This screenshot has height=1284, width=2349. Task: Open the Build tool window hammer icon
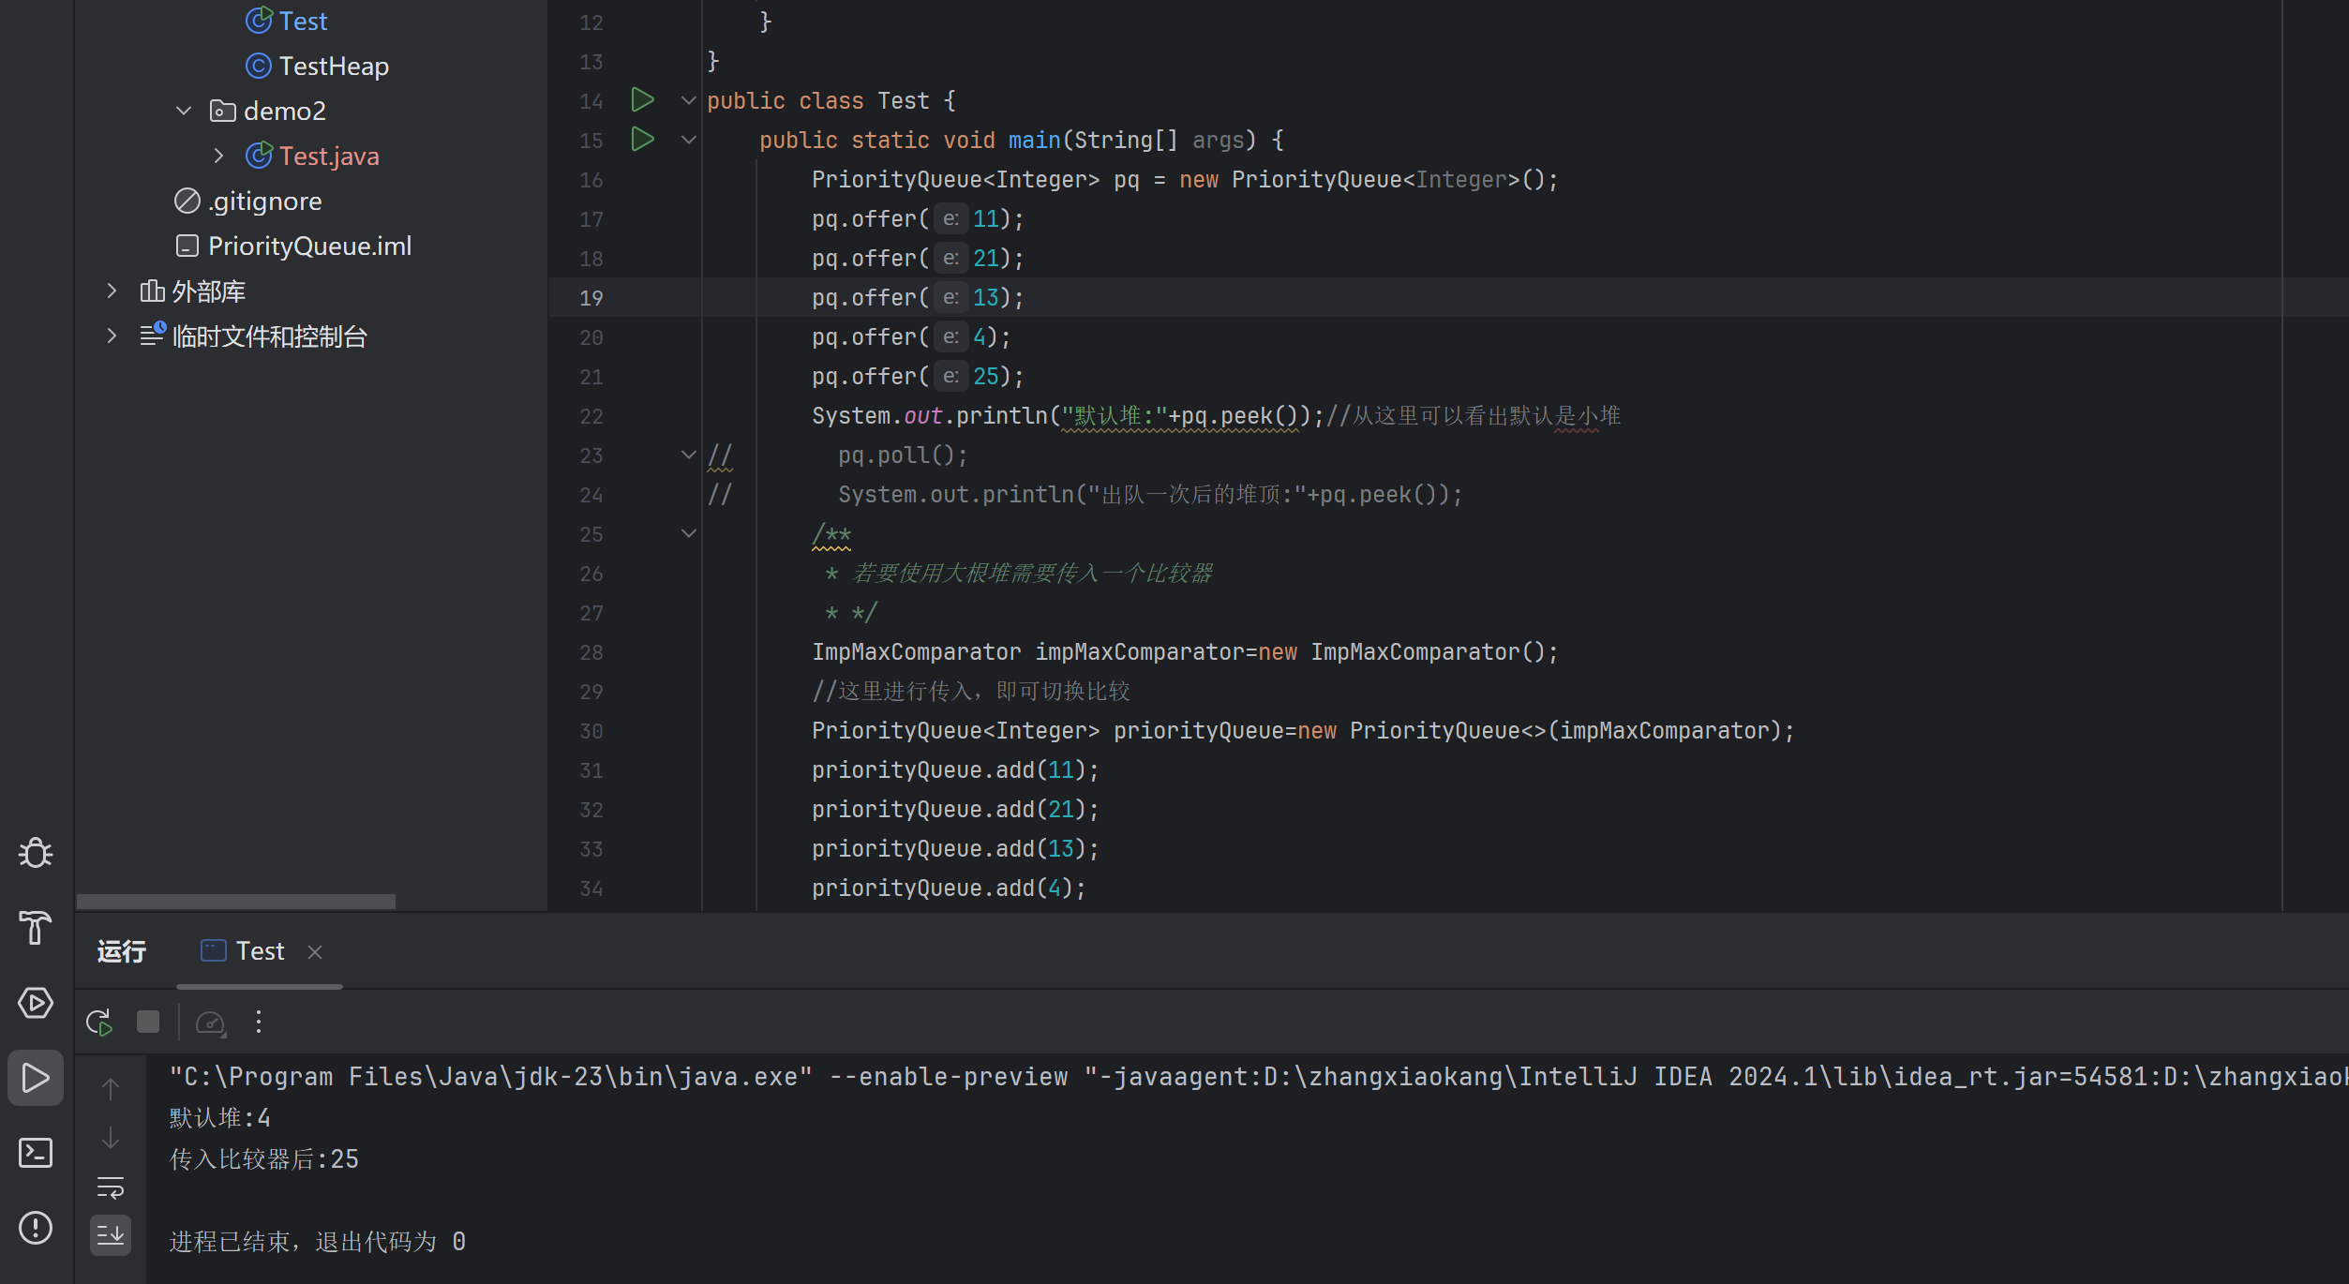[35, 928]
